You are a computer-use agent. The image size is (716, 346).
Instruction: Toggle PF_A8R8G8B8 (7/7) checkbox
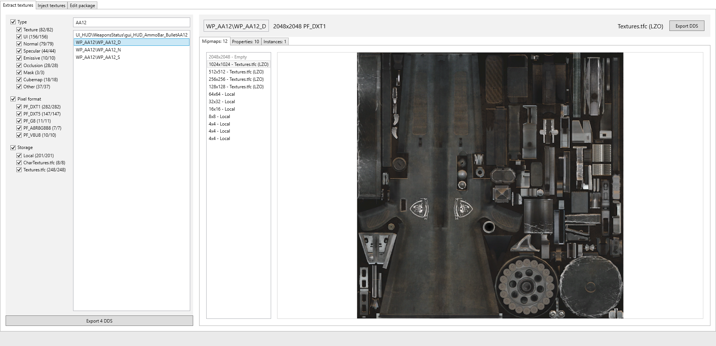[19, 128]
